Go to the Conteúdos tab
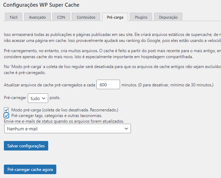Image resolution: width=221 pixels, height=178 pixels. coord(86,17)
